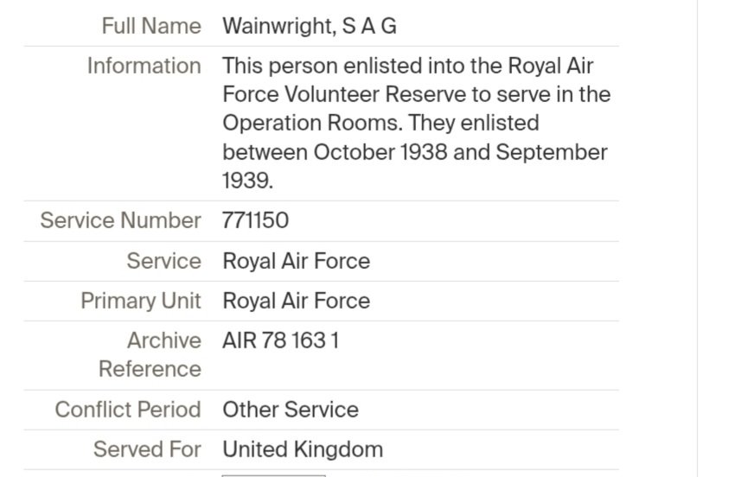Click the United Kingdom value
This screenshot has width=735, height=477.
coord(302,449)
